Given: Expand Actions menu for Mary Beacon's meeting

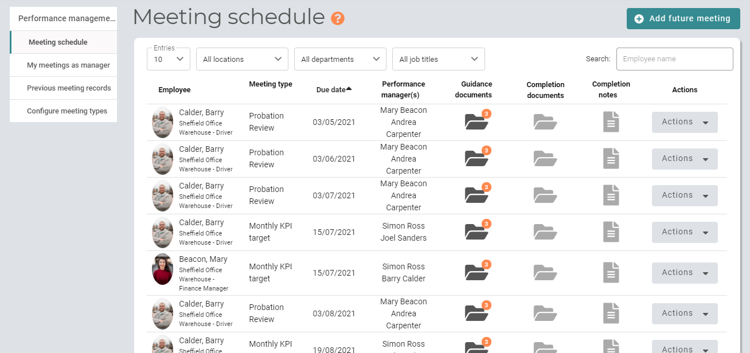Looking at the screenshot, I should 685,273.
